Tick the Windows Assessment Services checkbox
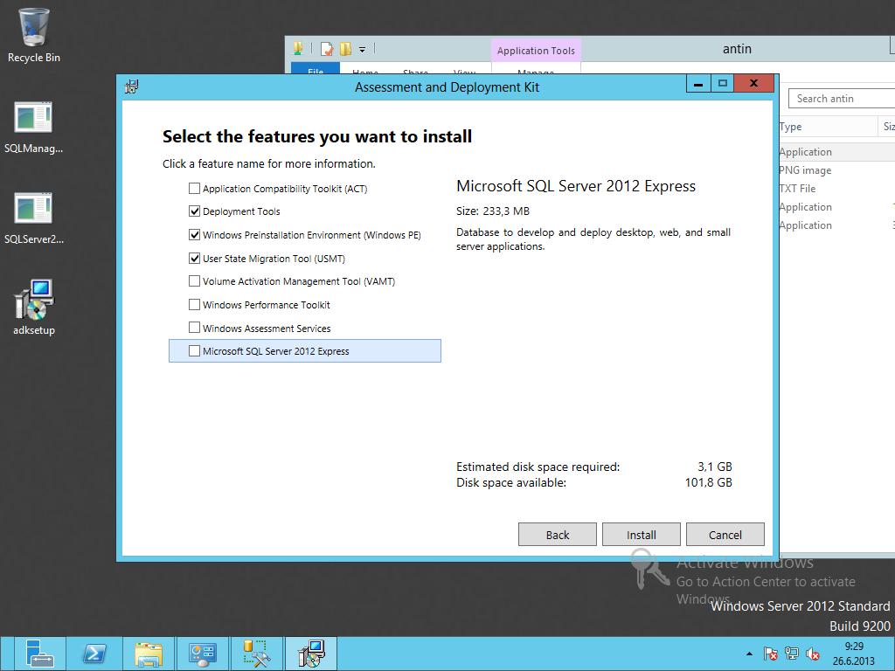The image size is (895, 671). (x=195, y=328)
